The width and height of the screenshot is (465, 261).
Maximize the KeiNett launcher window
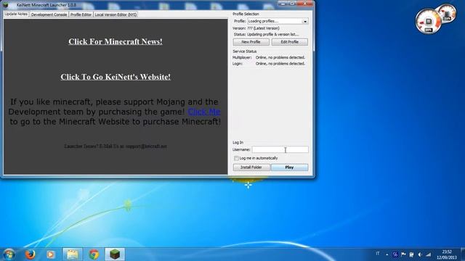pos(292,3)
